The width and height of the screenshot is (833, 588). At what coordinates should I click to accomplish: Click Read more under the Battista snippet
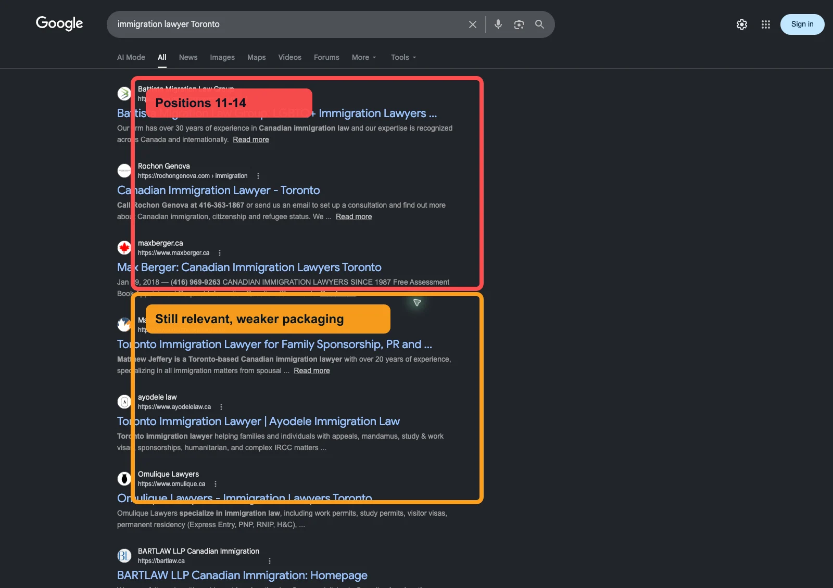point(251,139)
